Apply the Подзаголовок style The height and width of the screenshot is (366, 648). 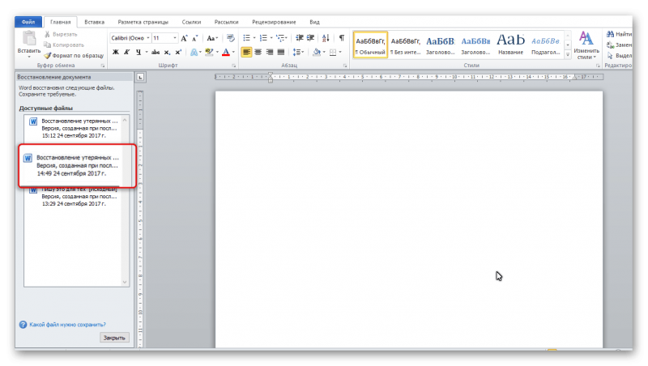545,45
